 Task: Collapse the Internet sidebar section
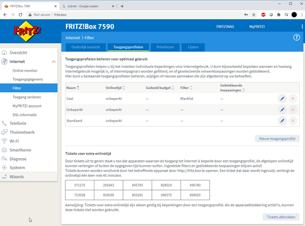click(x=54, y=61)
